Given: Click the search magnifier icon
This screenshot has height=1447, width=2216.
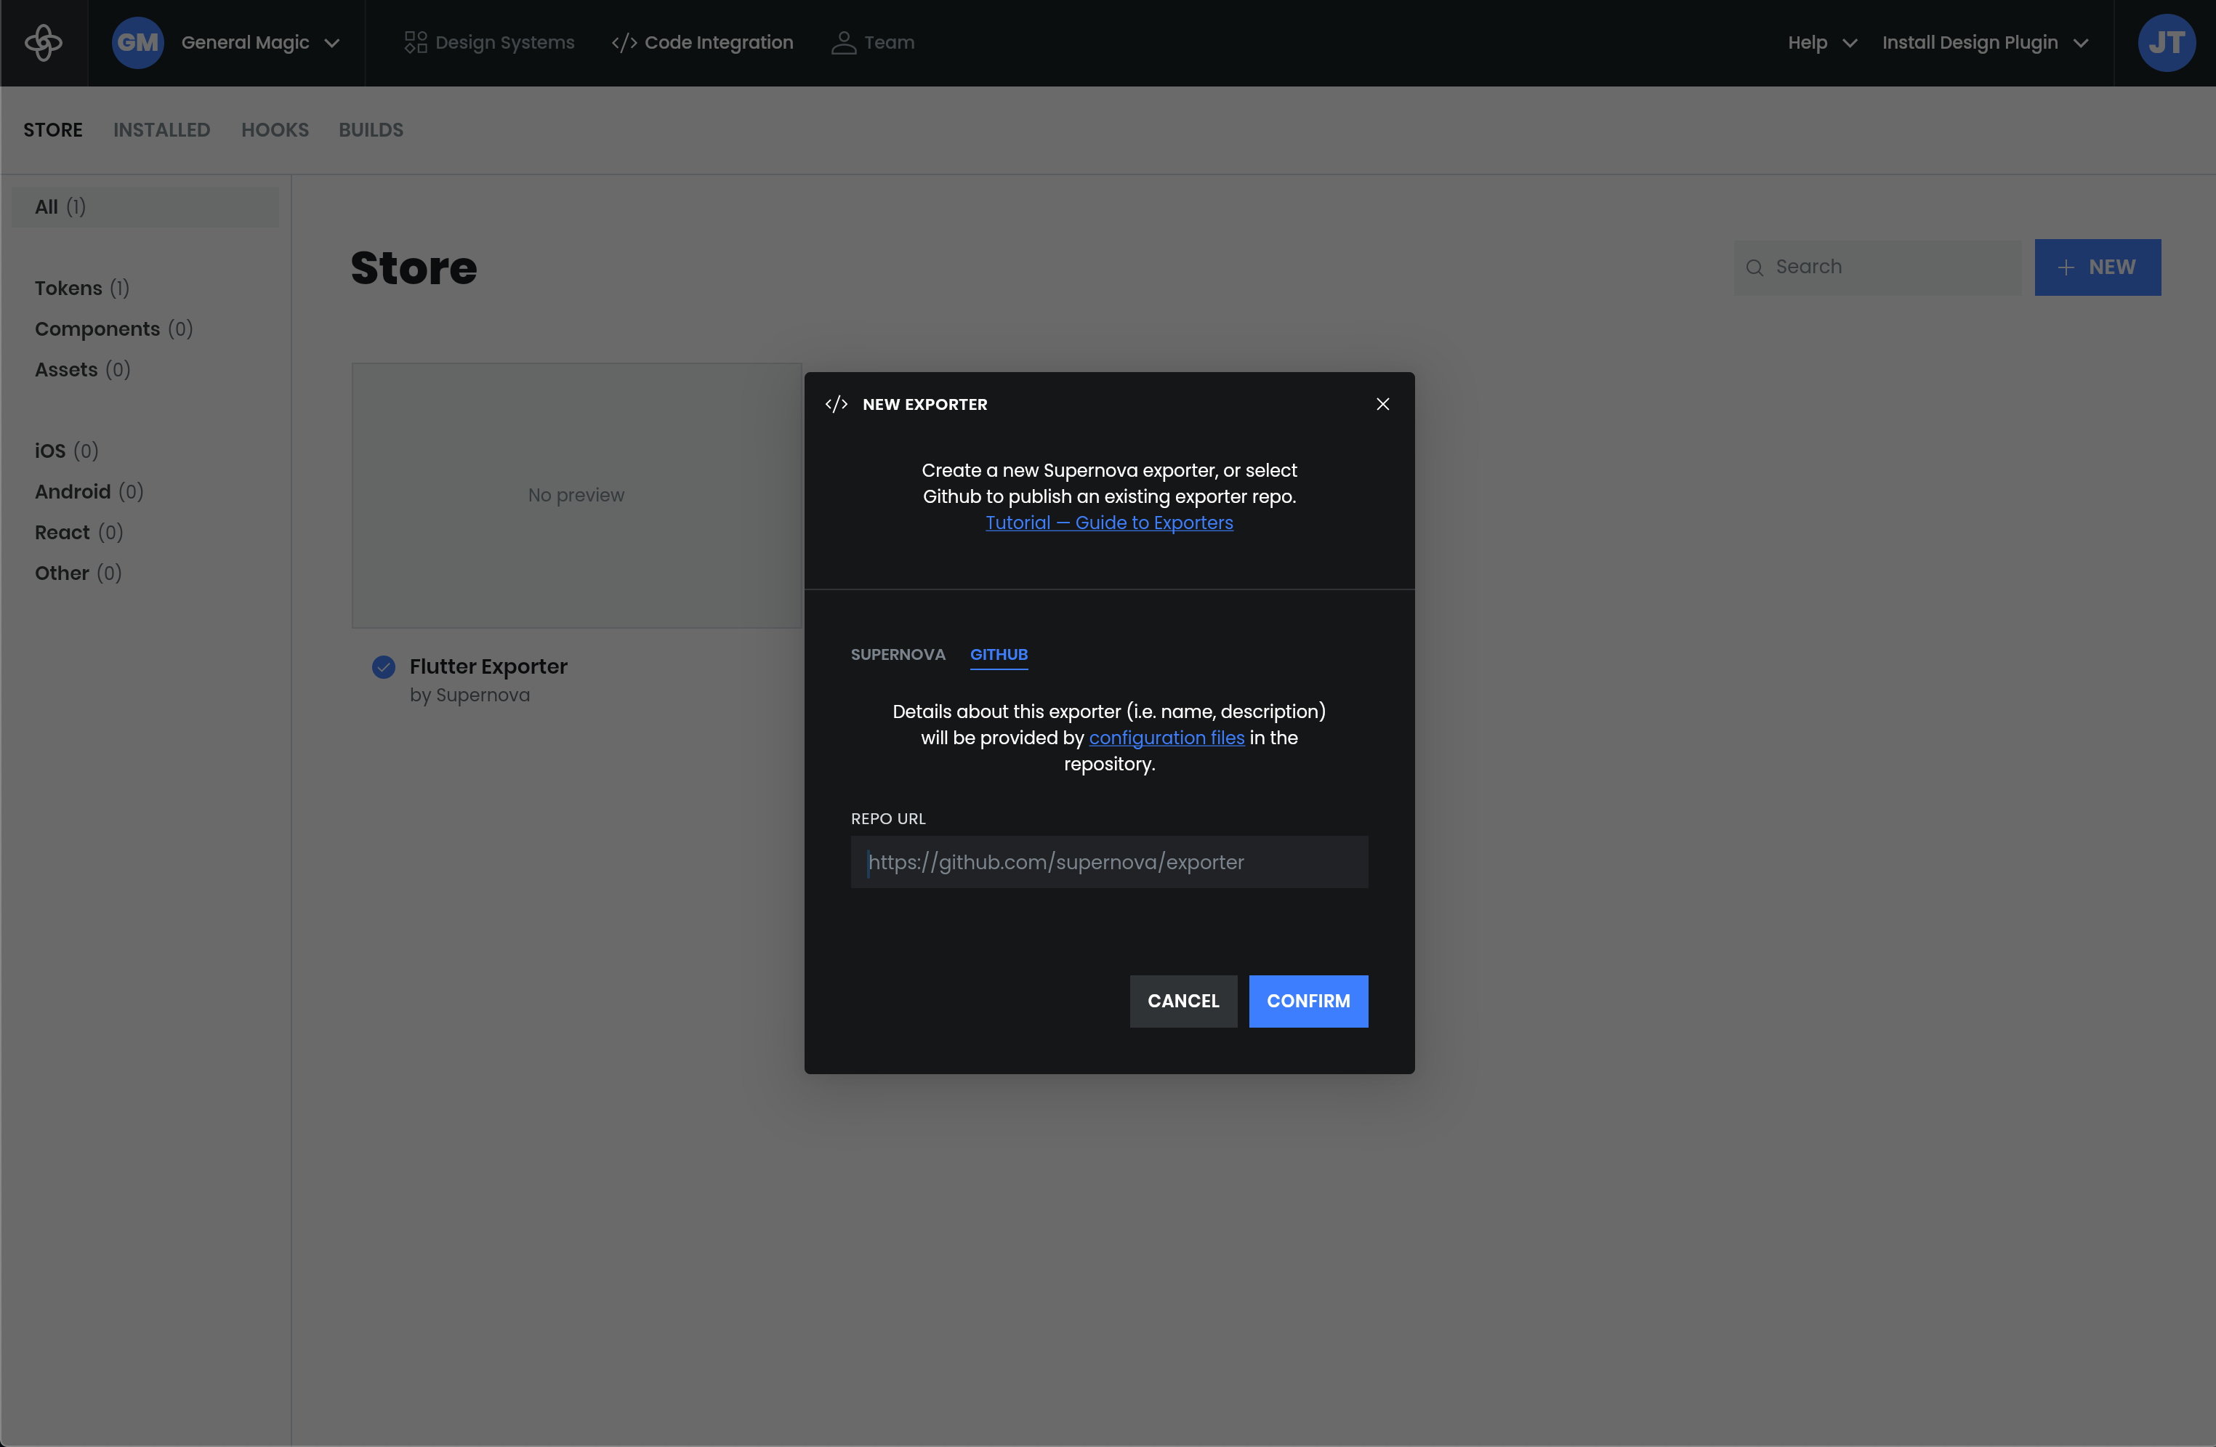Looking at the screenshot, I should 1754,268.
